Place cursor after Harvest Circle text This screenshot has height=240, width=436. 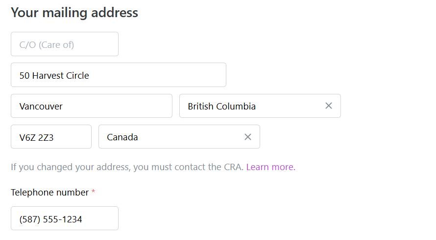(90, 76)
